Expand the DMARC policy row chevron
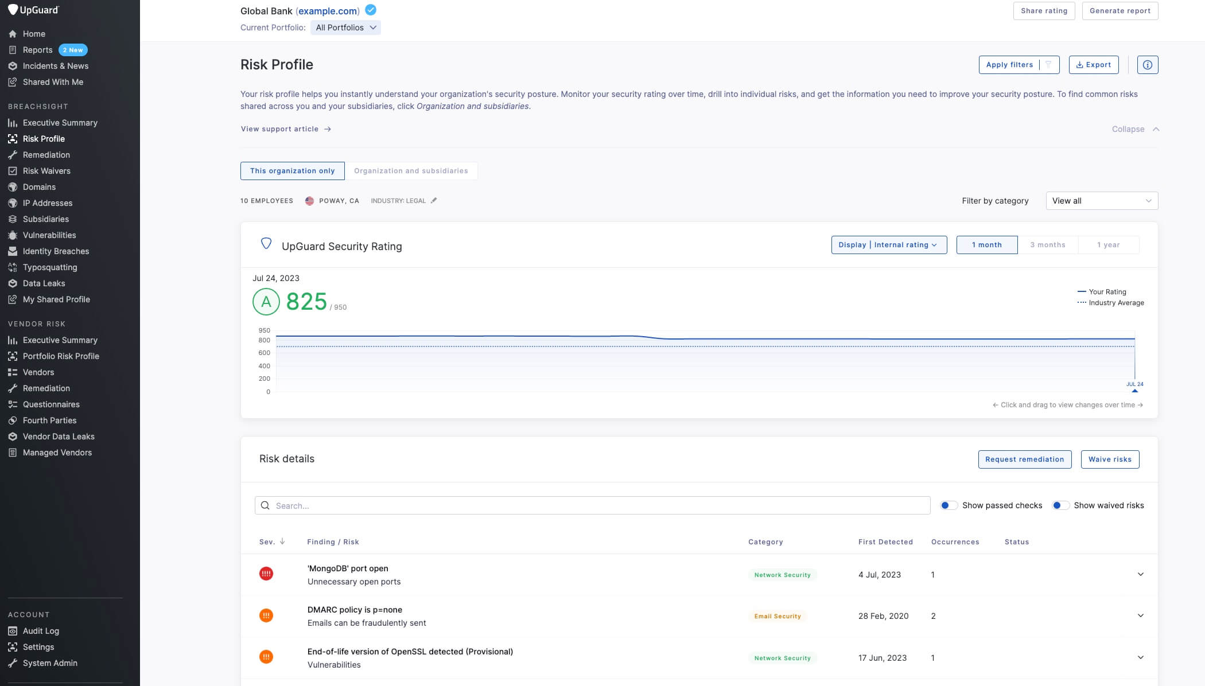1205x686 pixels. click(x=1140, y=615)
